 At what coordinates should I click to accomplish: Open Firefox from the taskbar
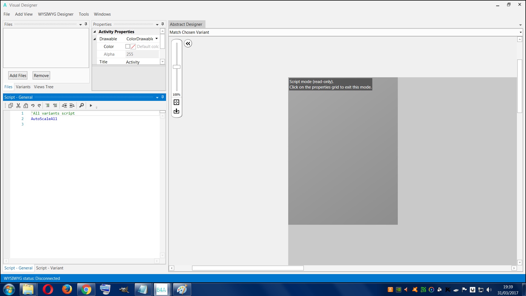click(x=67, y=289)
